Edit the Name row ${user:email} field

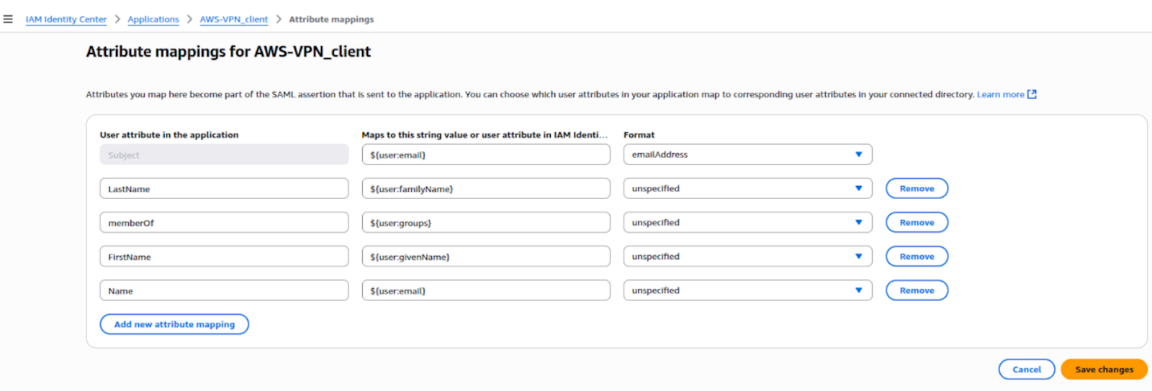[x=486, y=290]
